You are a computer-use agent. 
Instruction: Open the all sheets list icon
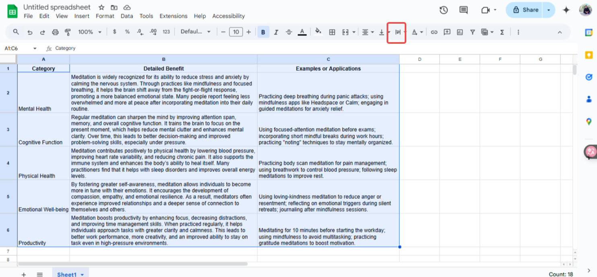(39, 275)
